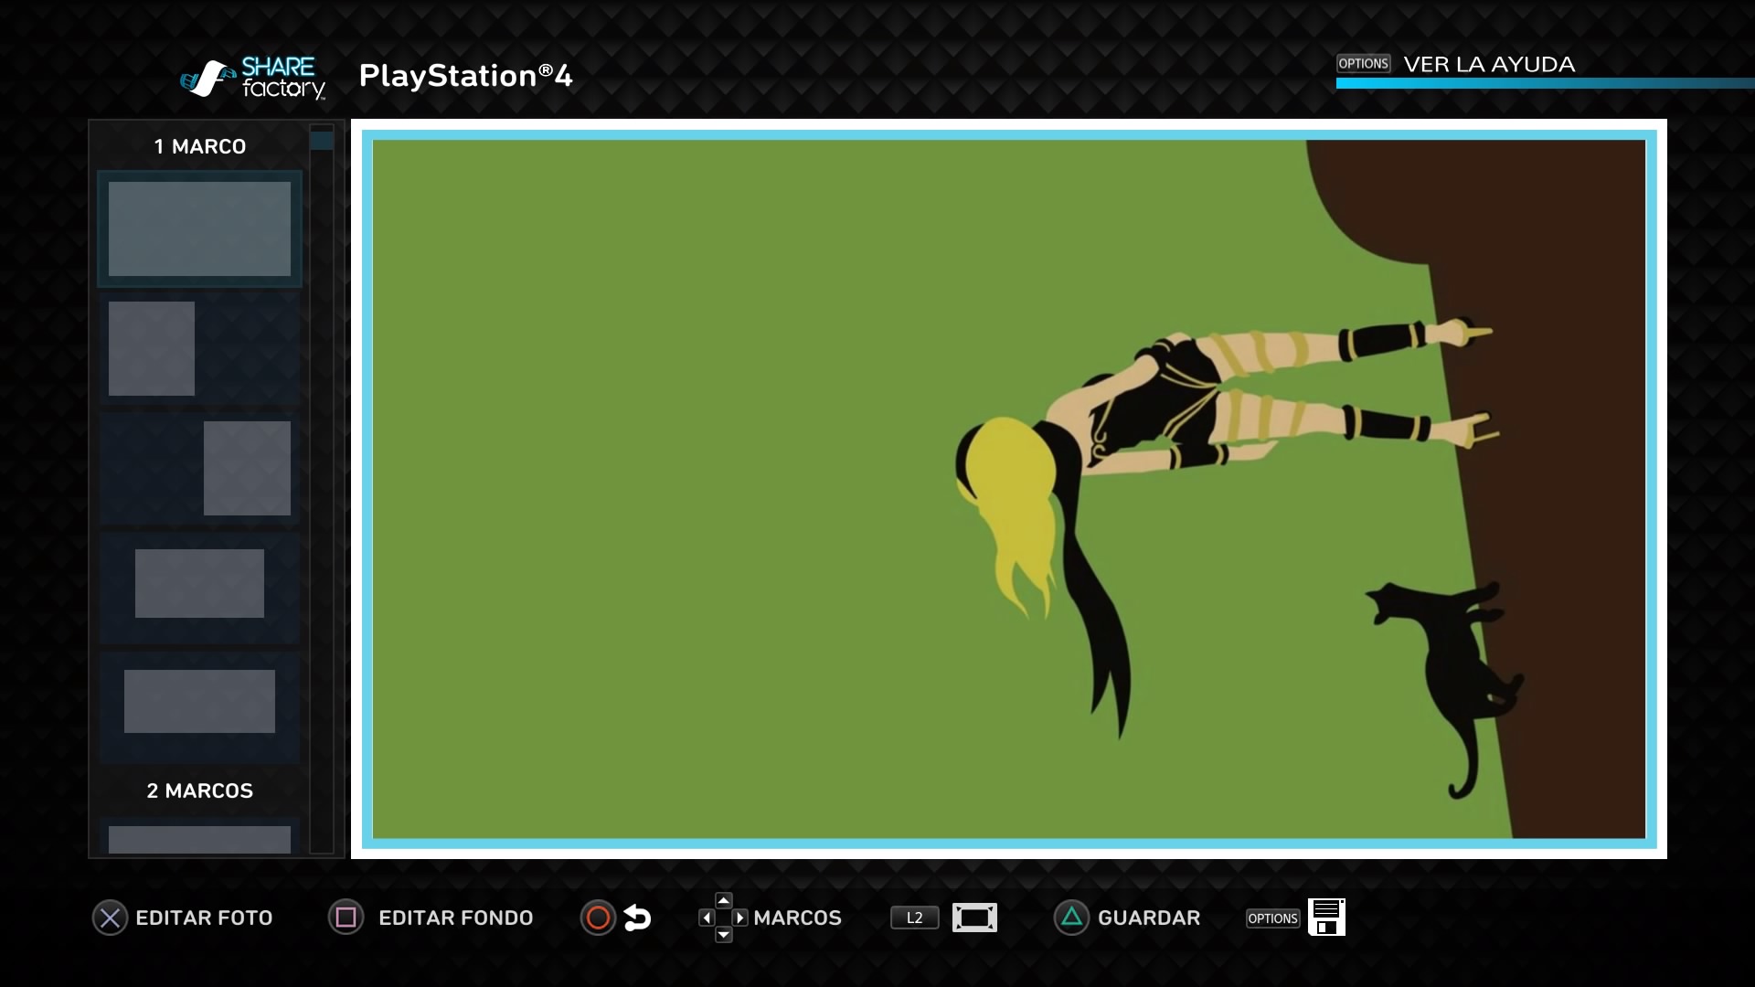Select the MARCOS label
Screen dimensions: 1755x987
point(797,918)
